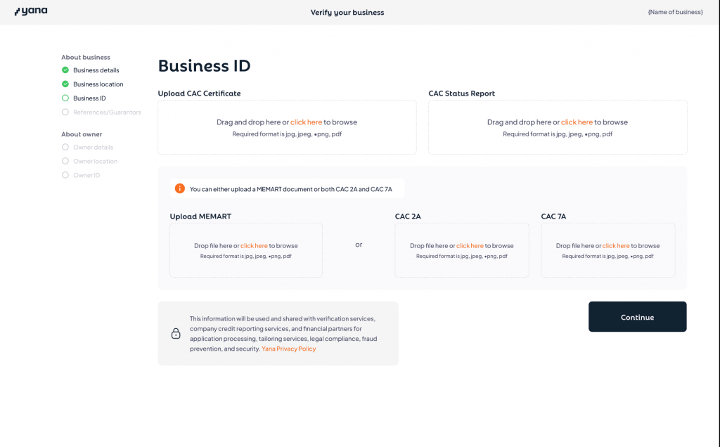Open Business details step in sidebar
The height and width of the screenshot is (447, 720).
96,70
